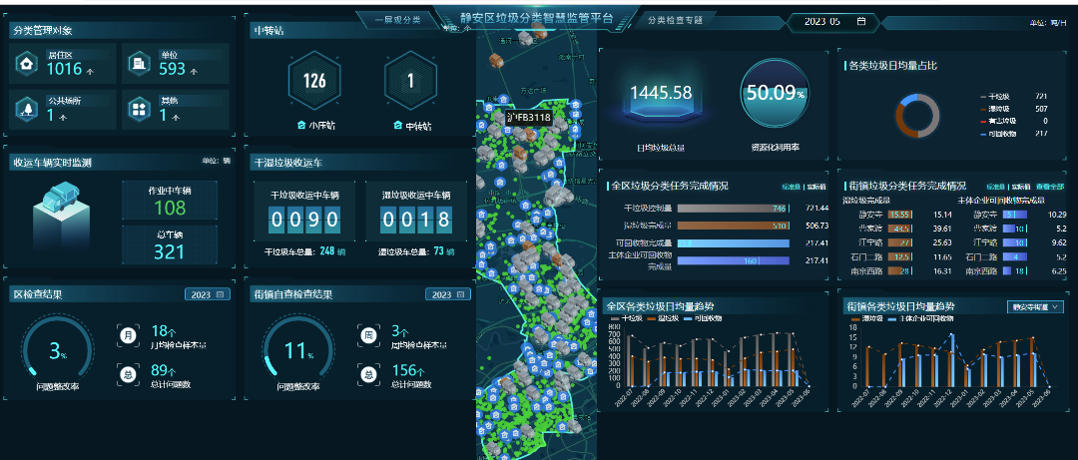The width and height of the screenshot is (1078, 460).
Task: Toggle the 湿垃圾 legend in 各类垃圾日均量占比
Action: point(993,109)
